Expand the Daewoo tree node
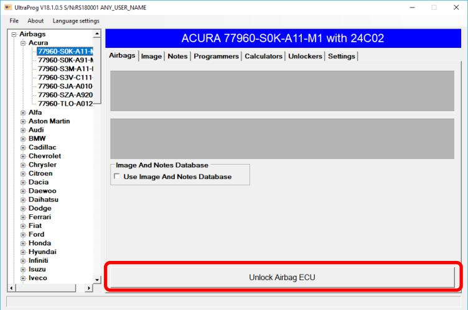 point(23,191)
